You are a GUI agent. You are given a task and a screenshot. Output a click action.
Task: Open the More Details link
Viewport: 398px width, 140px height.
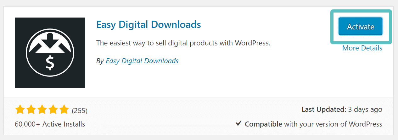pyautogui.click(x=362, y=48)
